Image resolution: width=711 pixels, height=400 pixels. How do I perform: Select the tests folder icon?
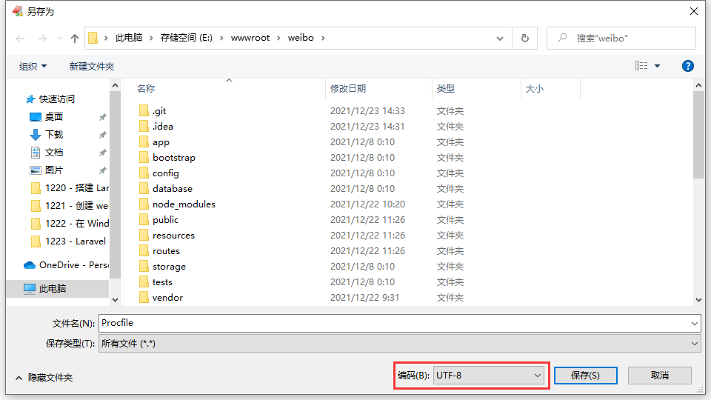[144, 281]
